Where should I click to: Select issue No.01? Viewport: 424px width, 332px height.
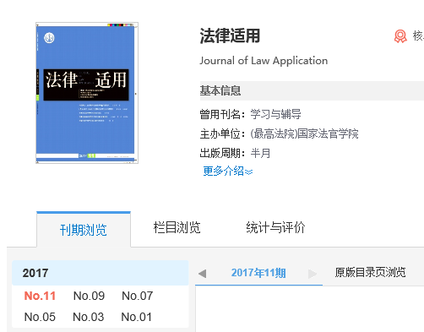(x=137, y=317)
